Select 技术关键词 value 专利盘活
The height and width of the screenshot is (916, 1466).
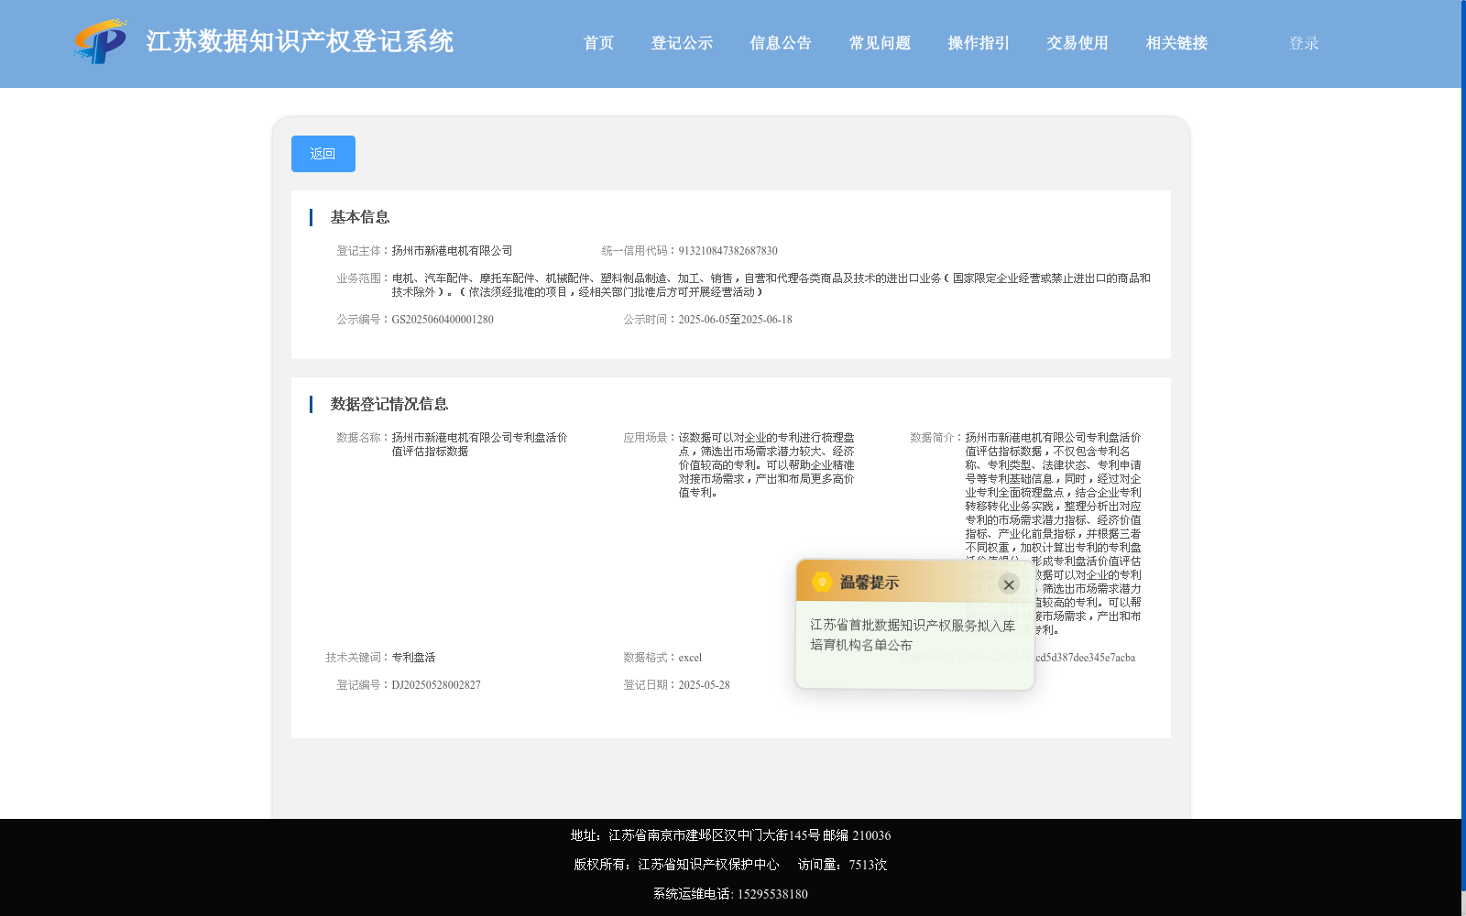(x=413, y=658)
